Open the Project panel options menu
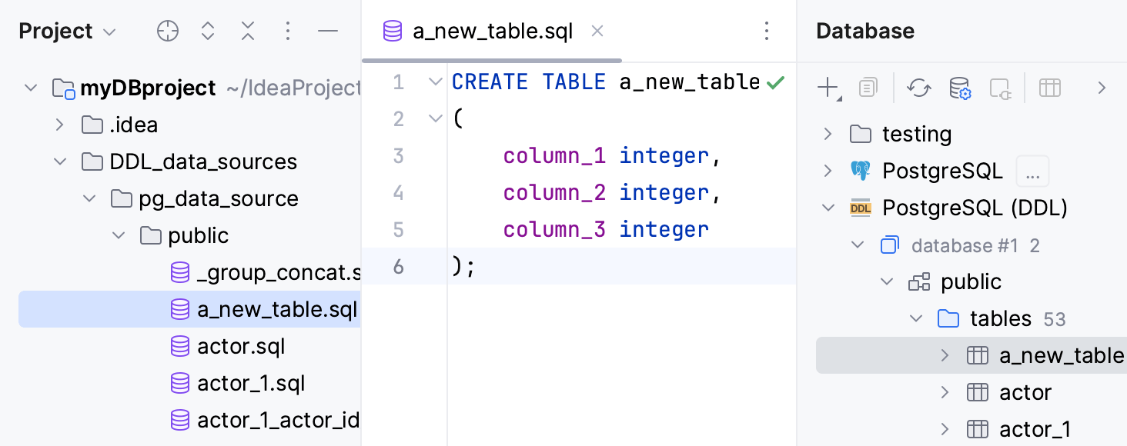Viewport: 1127px width, 446px height. coord(288,31)
